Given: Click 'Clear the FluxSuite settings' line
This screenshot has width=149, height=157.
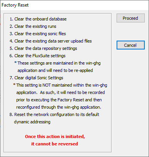Looking at the screenshot, I should [37, 56].
